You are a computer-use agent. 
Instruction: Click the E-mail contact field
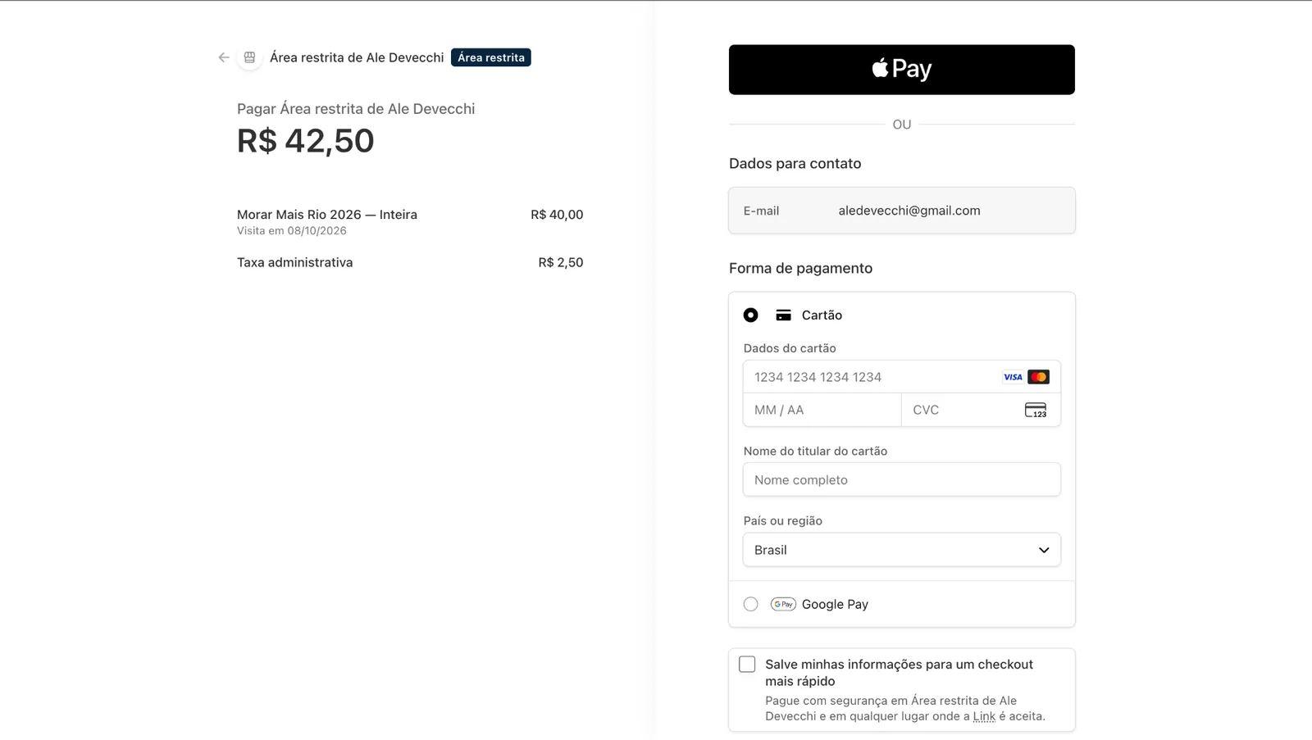(902, 211)
